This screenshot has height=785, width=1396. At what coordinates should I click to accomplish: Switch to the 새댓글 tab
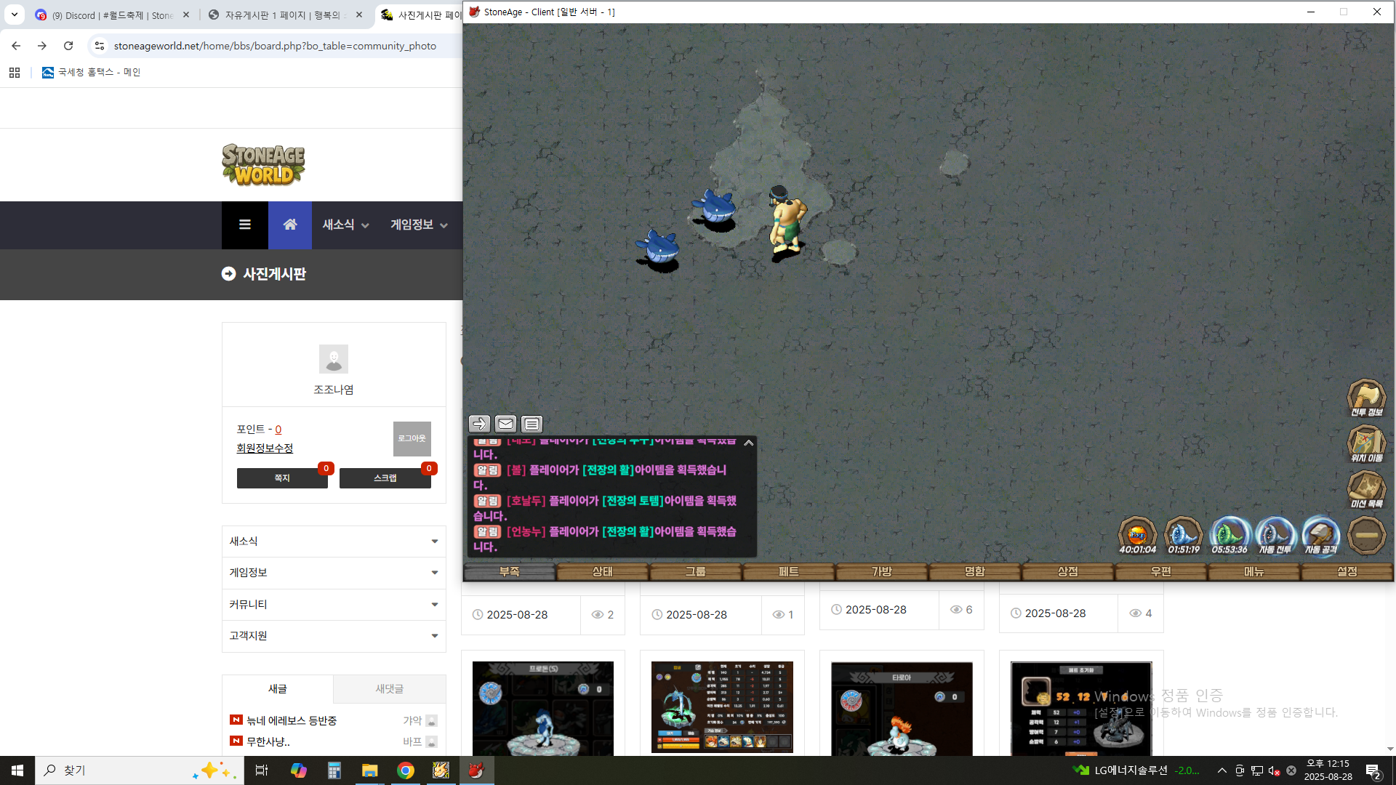click(x=389, y=689)
